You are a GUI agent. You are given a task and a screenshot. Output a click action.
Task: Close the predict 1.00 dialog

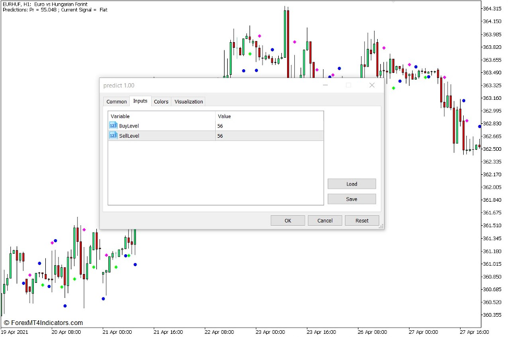click(372, 85)
